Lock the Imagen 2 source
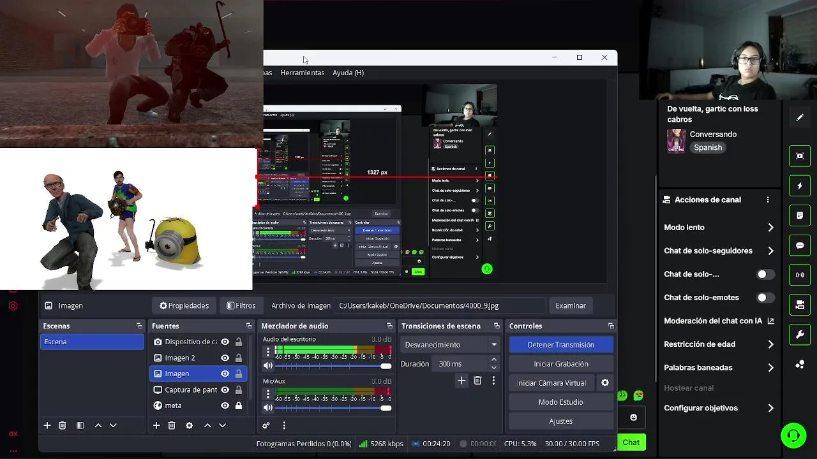817x459 pixels. pos(239,358)
